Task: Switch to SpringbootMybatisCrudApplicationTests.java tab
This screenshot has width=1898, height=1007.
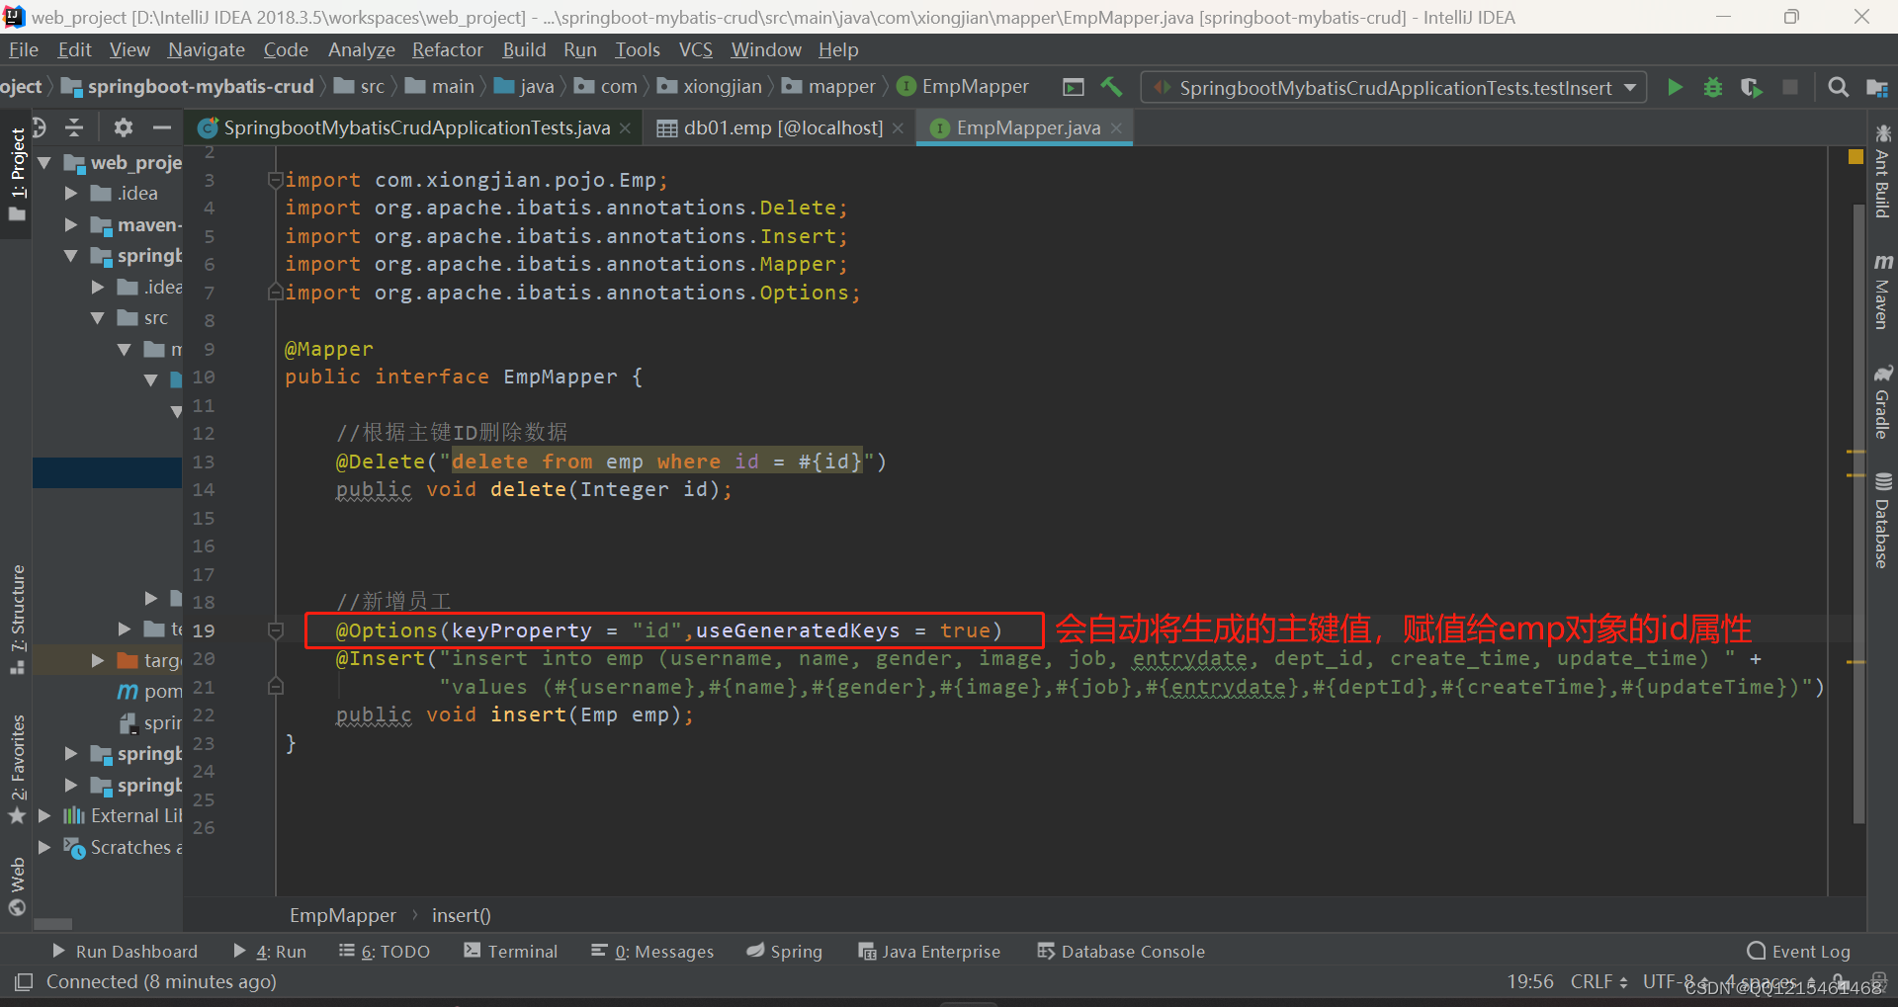Action: (415, 127)
